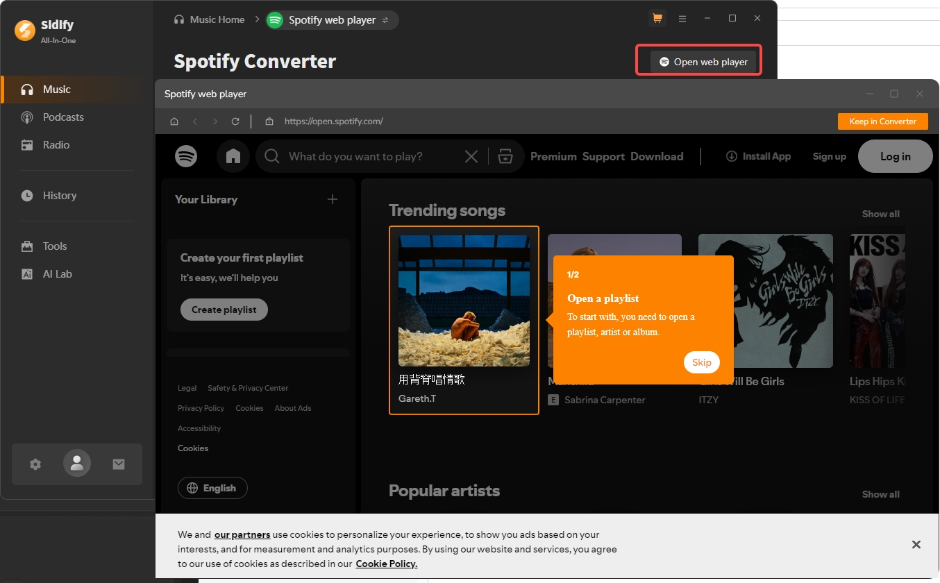Click the Open web player button
940x583 pixels.
click(x=703, y=62)
